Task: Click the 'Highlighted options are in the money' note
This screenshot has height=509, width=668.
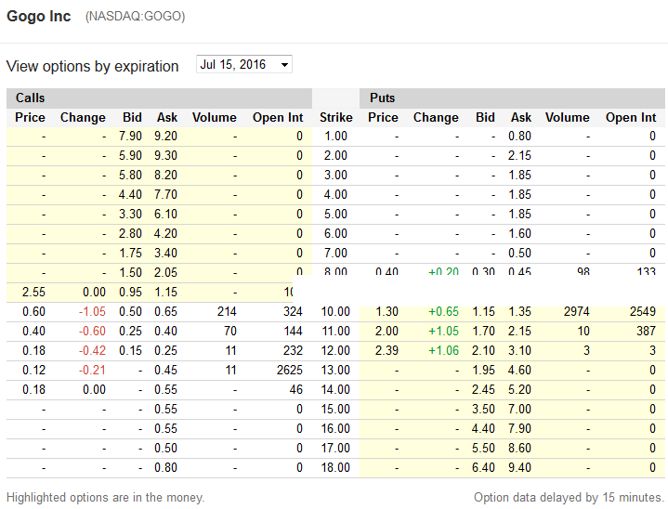Action: [106, 498]
